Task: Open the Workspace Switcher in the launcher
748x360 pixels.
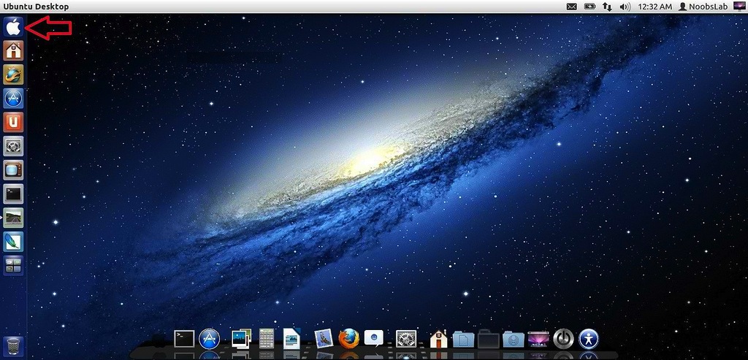Action: click(x=13, y=266)
